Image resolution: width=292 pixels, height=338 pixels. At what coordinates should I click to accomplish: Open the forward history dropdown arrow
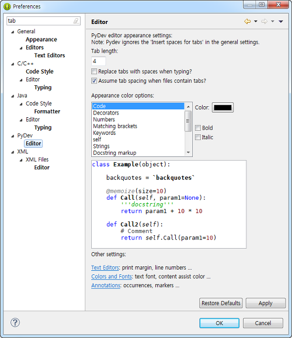click(x=273, y=22)
